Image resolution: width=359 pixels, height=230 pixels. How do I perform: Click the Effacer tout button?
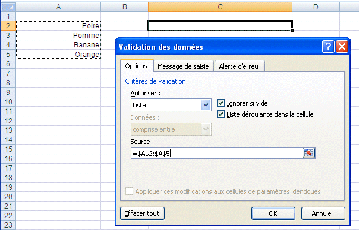[142, 213]
